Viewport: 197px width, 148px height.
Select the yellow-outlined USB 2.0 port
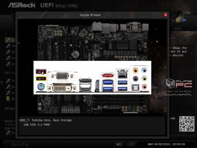pyautogui.click(x=41, y=79)
